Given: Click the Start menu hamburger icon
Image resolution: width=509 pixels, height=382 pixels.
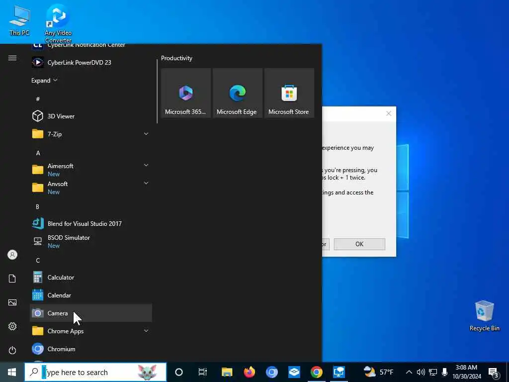Looking at the screenshot, I should click(x=12, y=58).
